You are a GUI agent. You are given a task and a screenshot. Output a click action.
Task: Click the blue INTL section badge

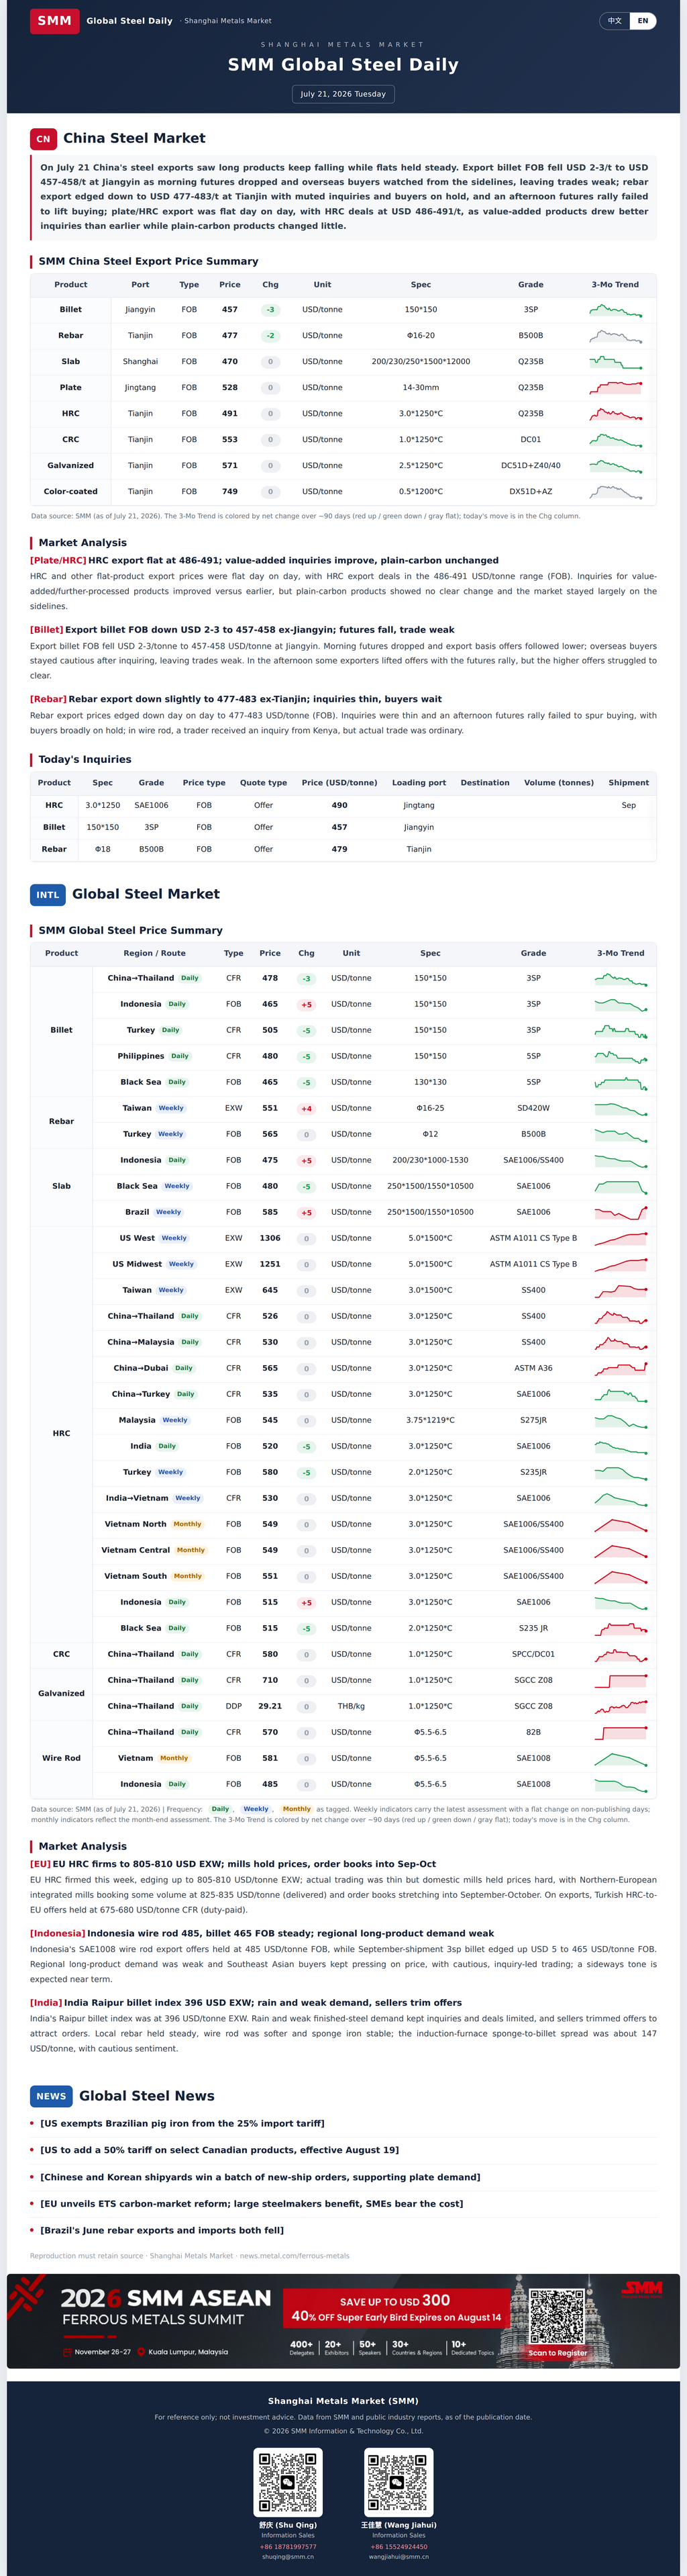(48, 895)
